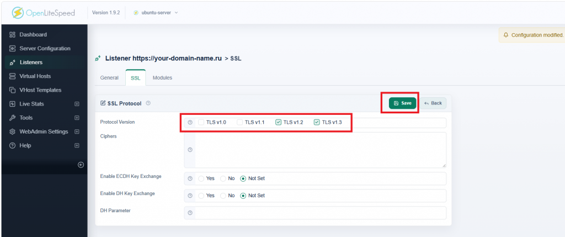Select the SSL tab
This screenshot has width=565, height=237.
(x=136, y=77)
